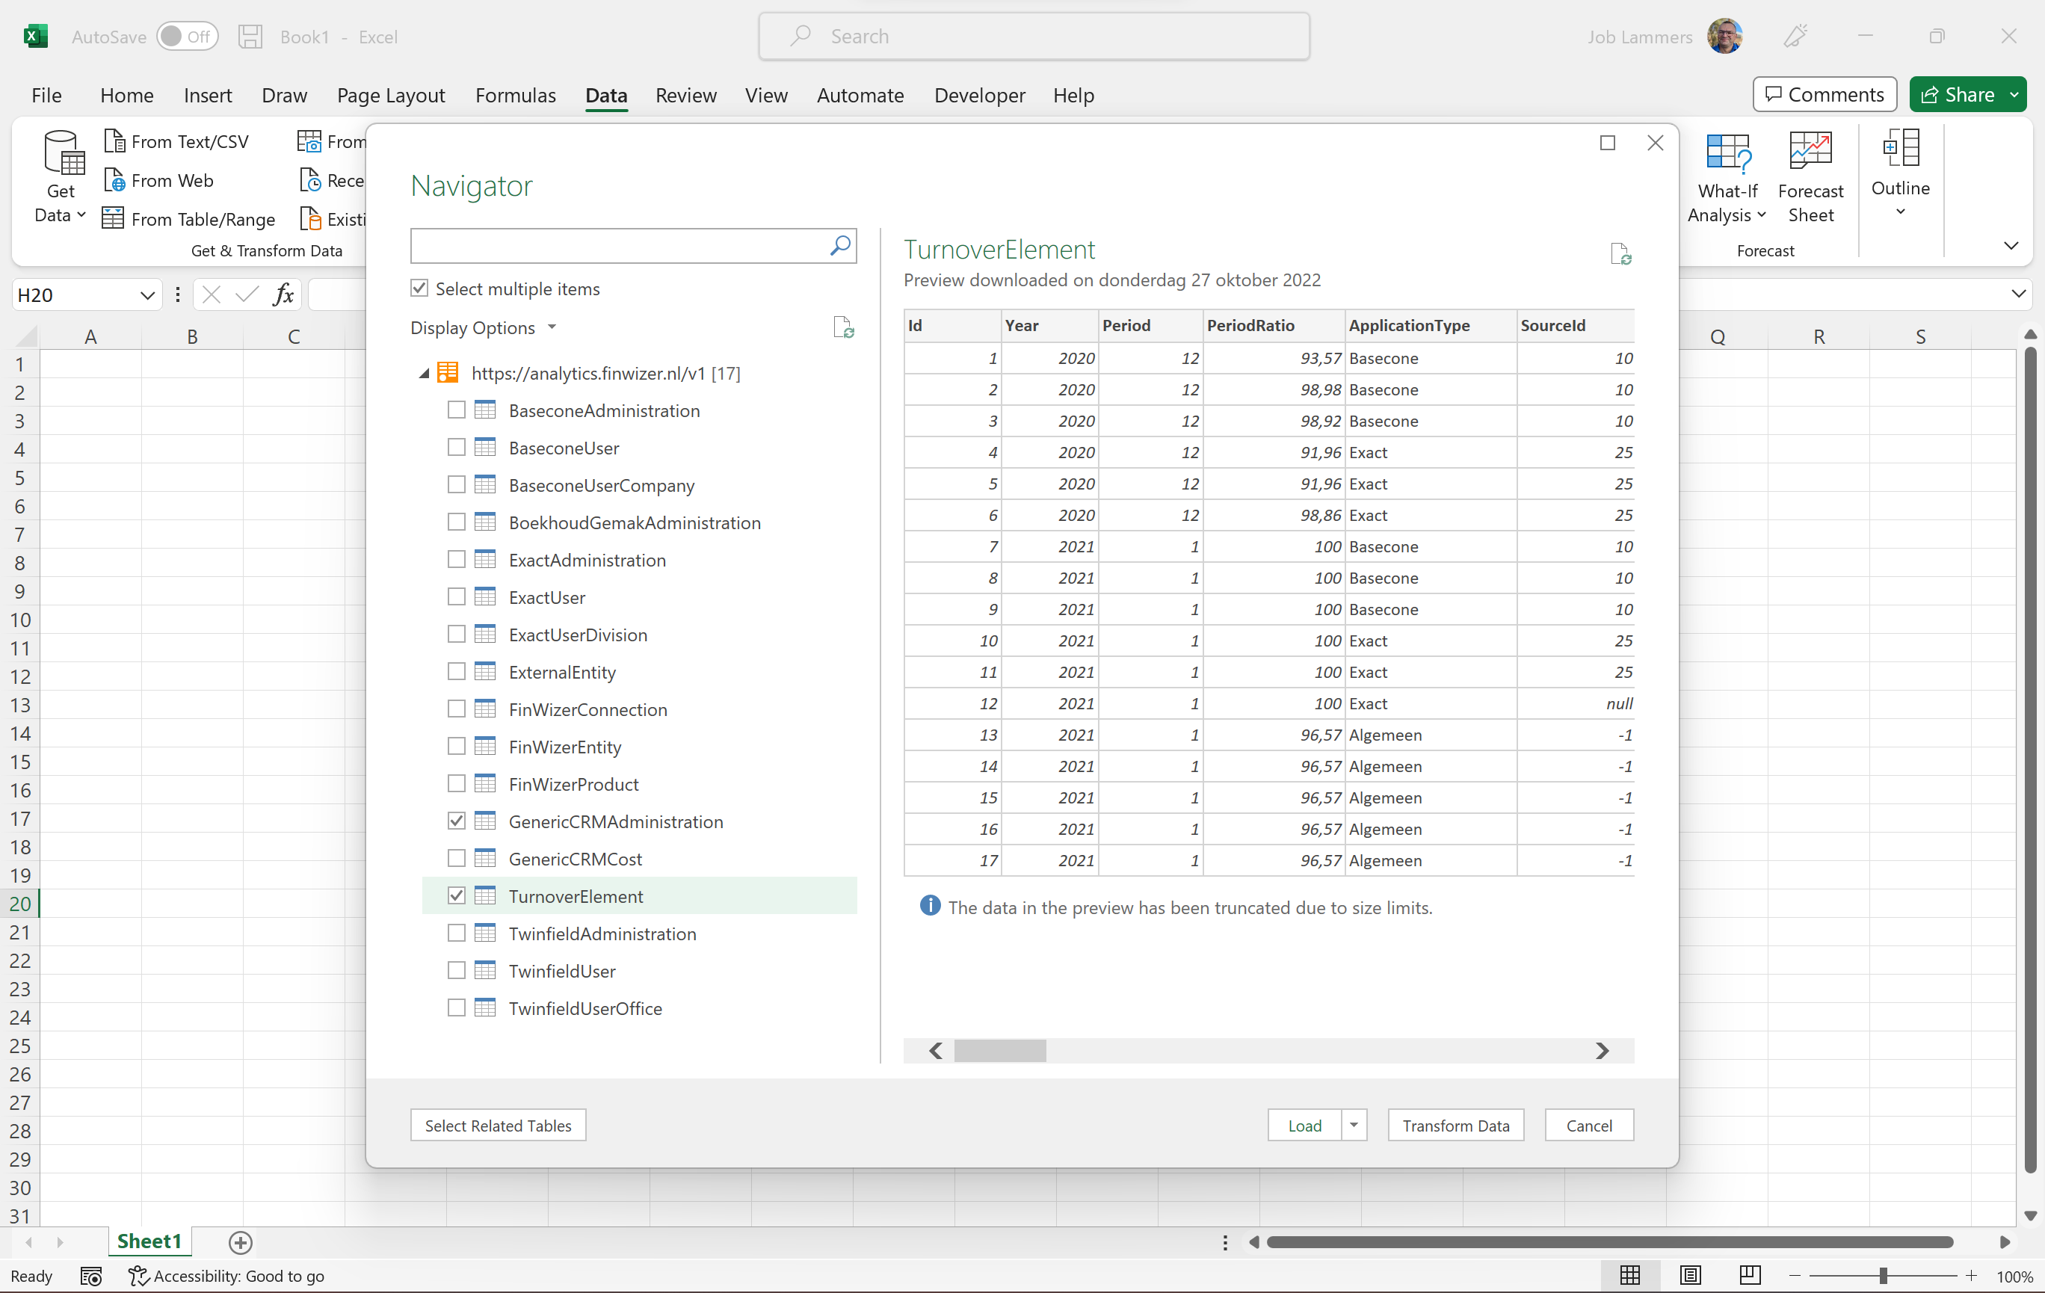This screenshot has width=2045, height=1293.
Task: Click the Insert Function fx icon
Action: (x=283, y=294)
